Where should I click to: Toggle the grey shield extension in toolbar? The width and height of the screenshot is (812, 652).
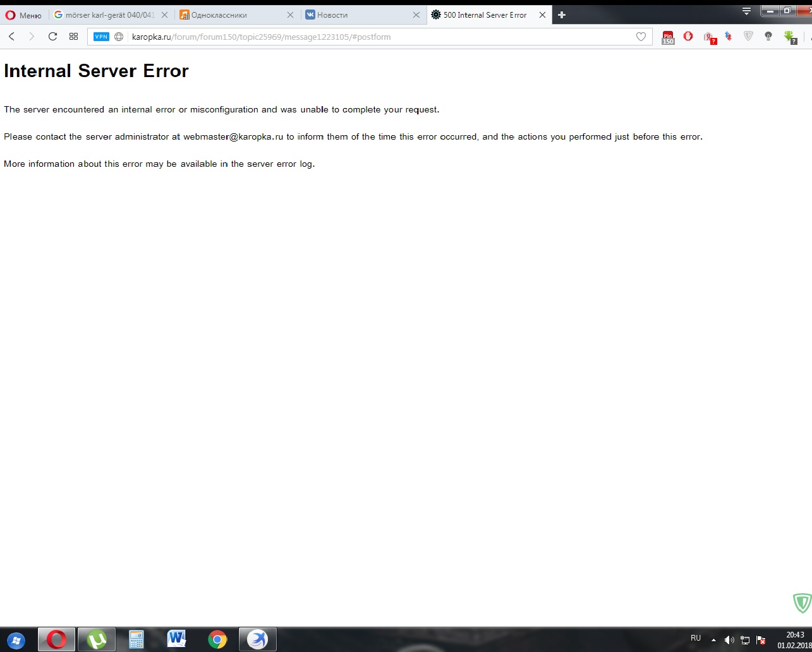[x=748, y=37]
